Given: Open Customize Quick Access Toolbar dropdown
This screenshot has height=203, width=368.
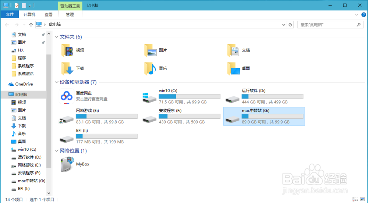Looking at the screenshot, I should click(30, 6).
